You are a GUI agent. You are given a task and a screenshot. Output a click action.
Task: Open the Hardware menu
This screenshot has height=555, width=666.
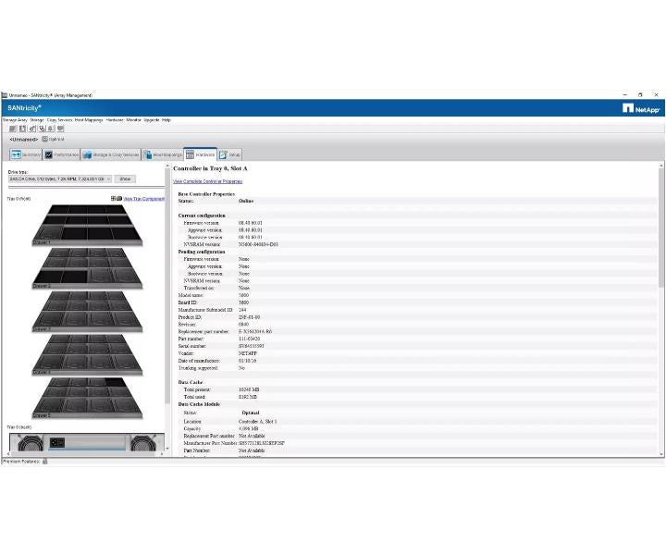115,120
